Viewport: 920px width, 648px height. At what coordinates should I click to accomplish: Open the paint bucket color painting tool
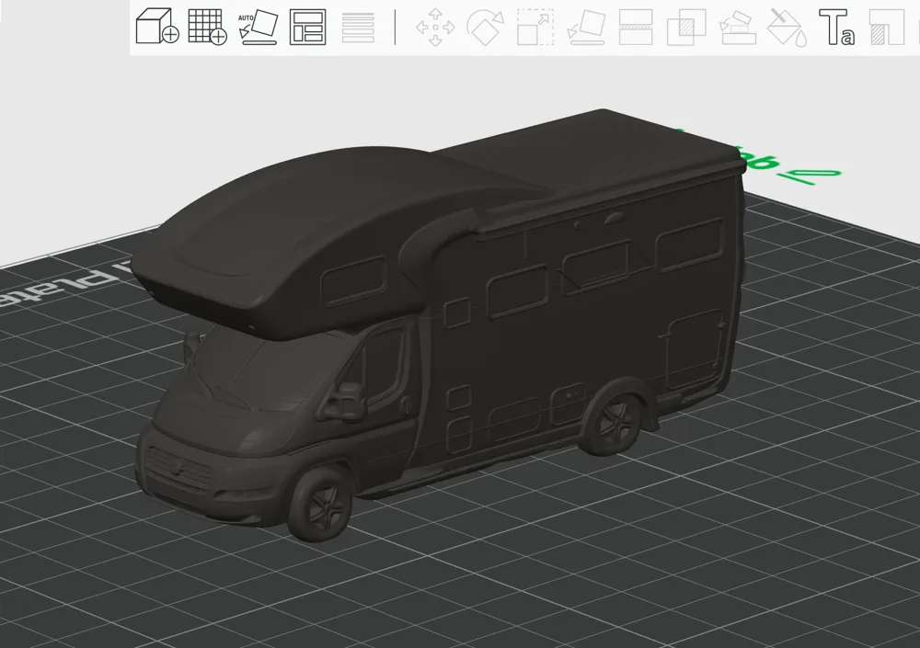[788, 27]
